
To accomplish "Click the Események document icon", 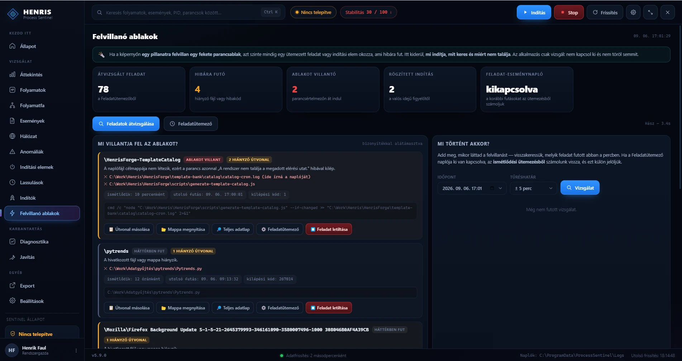I will (13, 121).
